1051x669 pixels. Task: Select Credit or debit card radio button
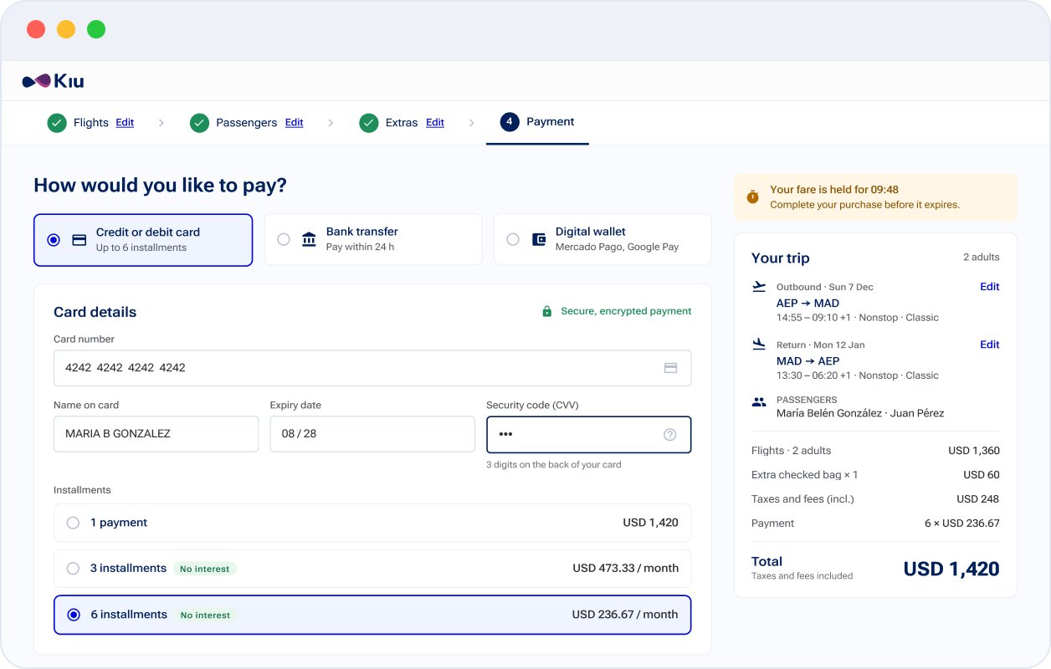pos(54,240)
